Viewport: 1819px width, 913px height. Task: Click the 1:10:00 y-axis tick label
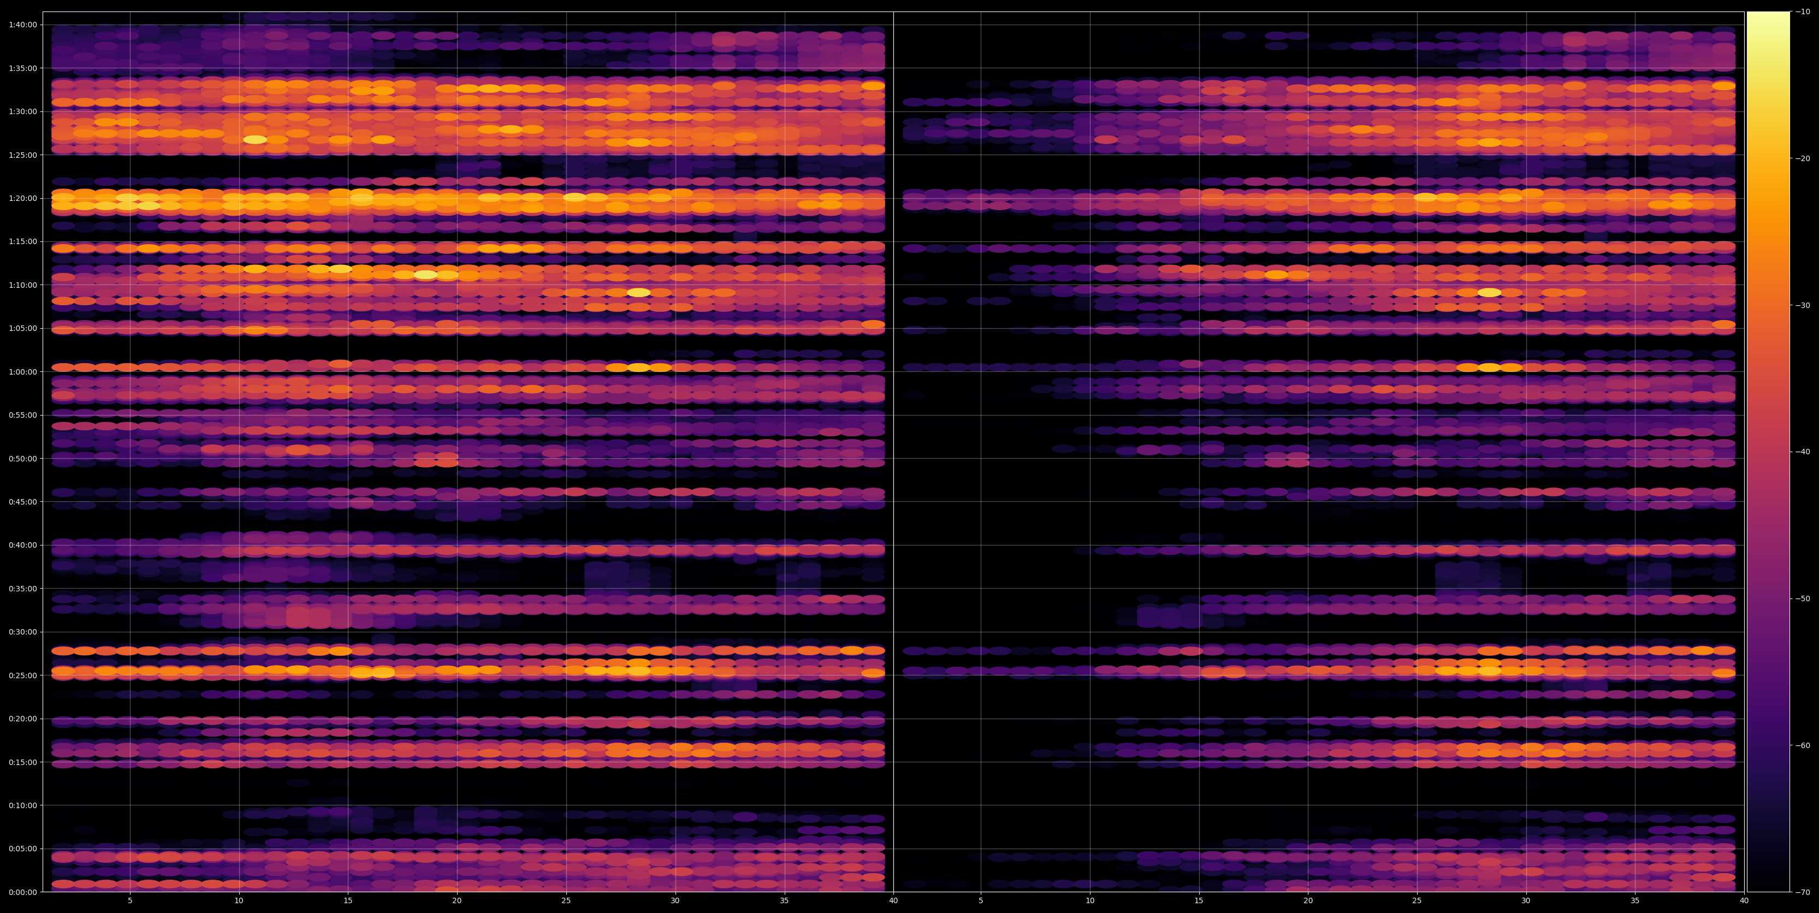click(x=22, y=285)
